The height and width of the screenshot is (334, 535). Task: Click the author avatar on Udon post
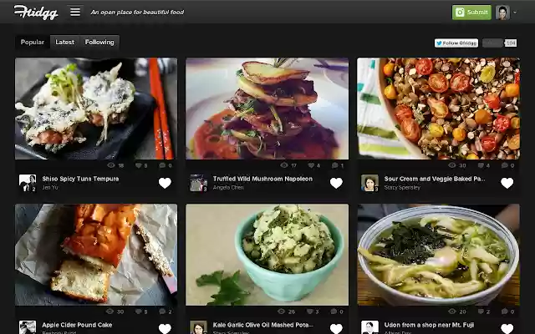pyautogui.click(x=369, y=327)
